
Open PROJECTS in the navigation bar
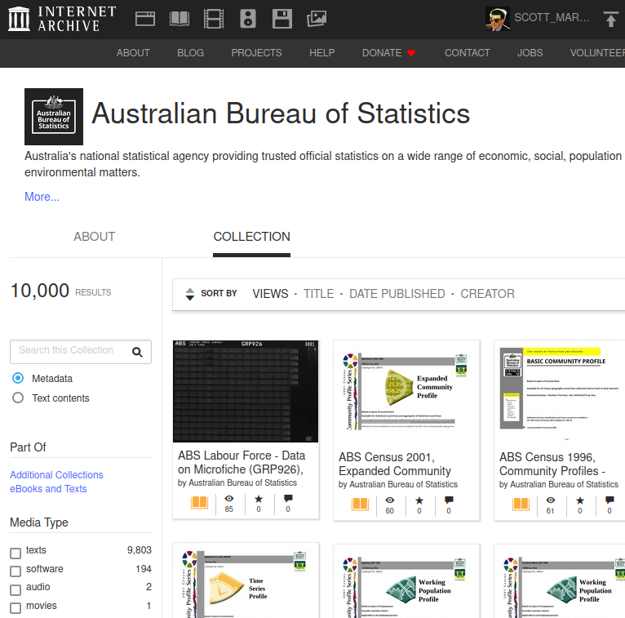coord(257,52)
